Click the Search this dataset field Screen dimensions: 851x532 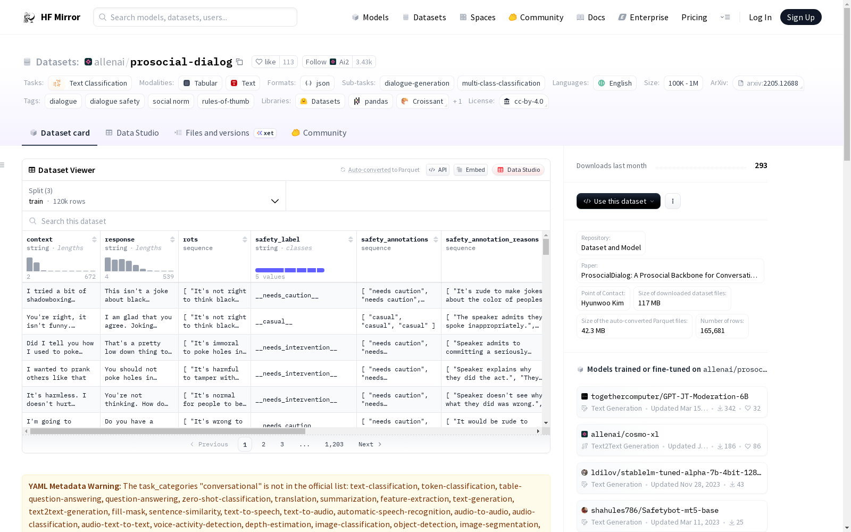click(286, 221)
